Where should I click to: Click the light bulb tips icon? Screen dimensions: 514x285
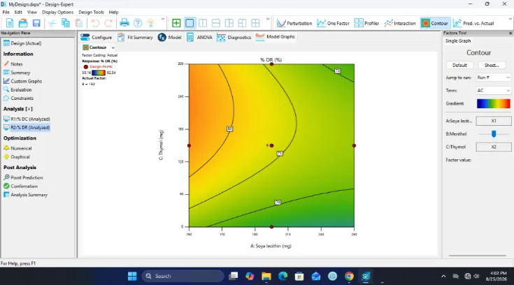[x=151, y=23]
